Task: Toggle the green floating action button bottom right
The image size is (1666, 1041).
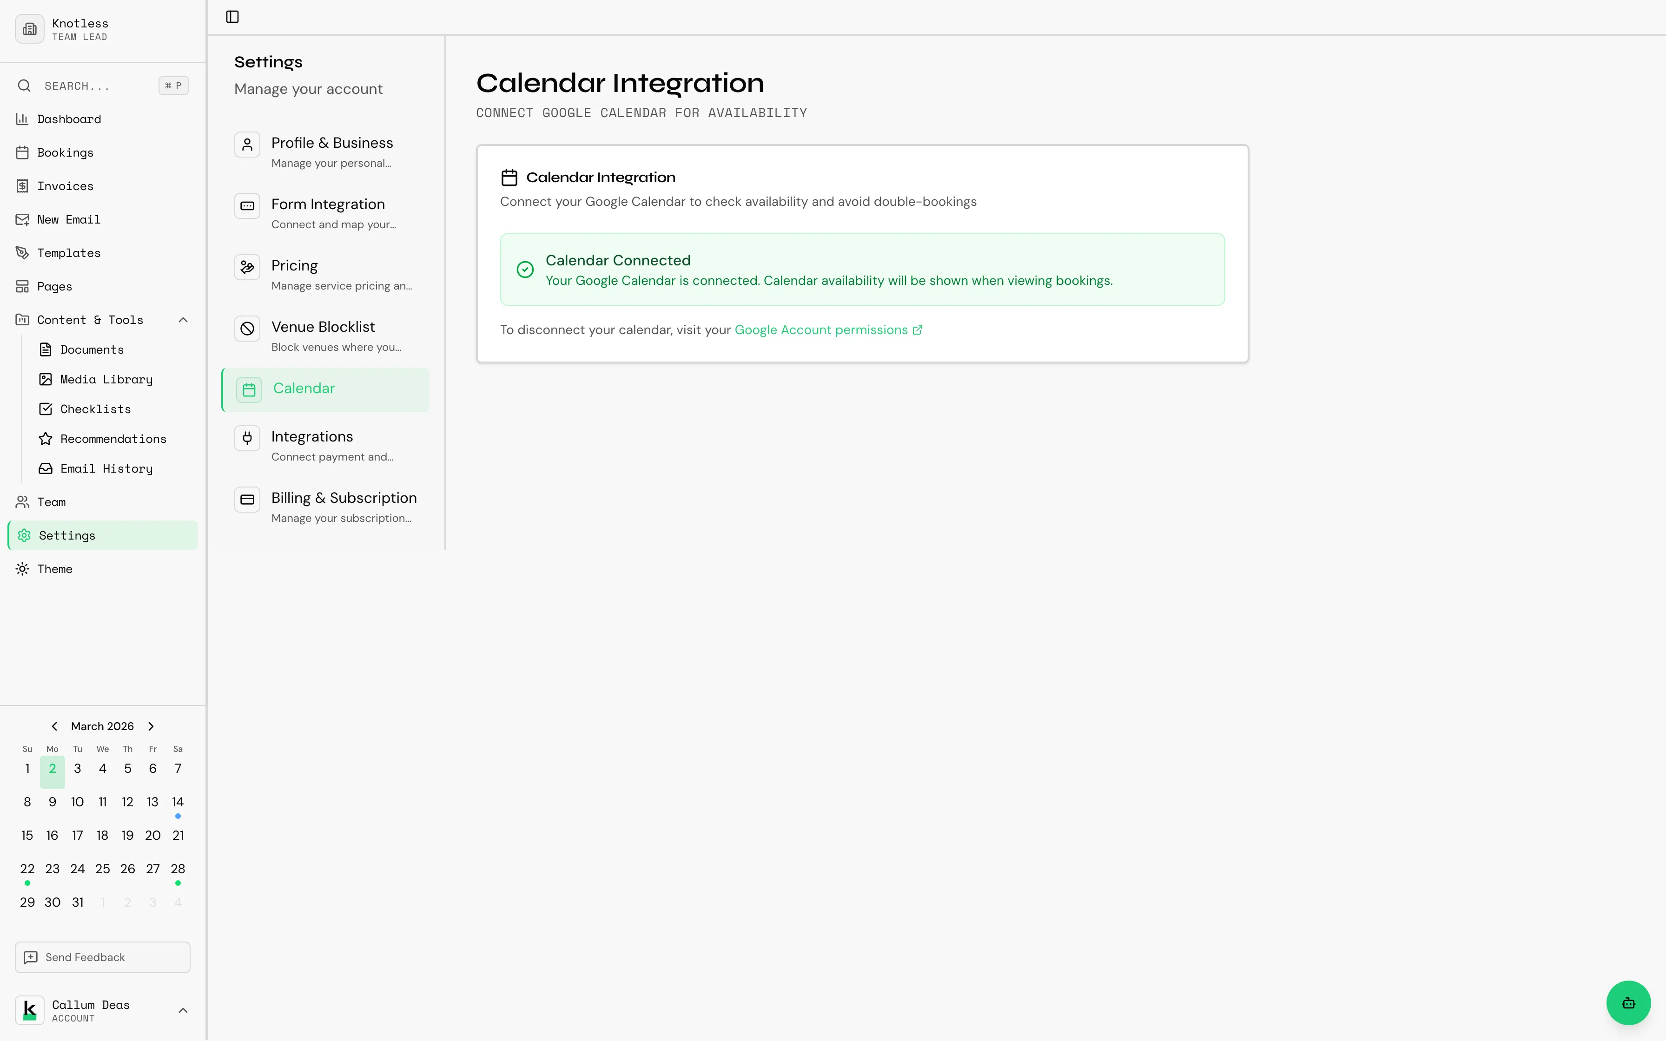Action: pyautogui.click(x=1627, y=1002)
